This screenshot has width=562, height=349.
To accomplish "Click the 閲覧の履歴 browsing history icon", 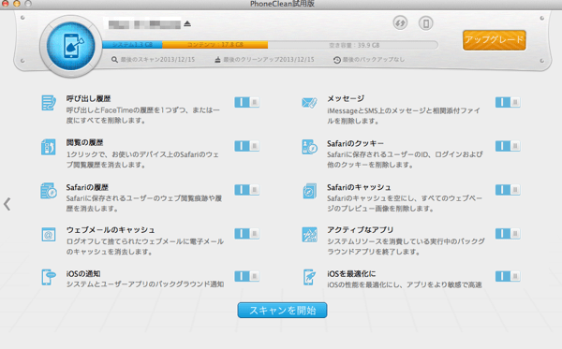I will tap(49, 147).
